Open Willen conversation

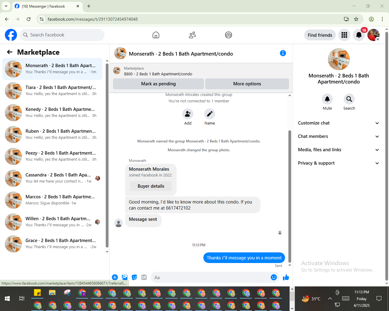click(53, 222)
